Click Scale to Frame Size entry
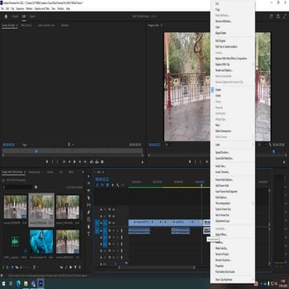The image size is (289, 289). coord(223,209)
